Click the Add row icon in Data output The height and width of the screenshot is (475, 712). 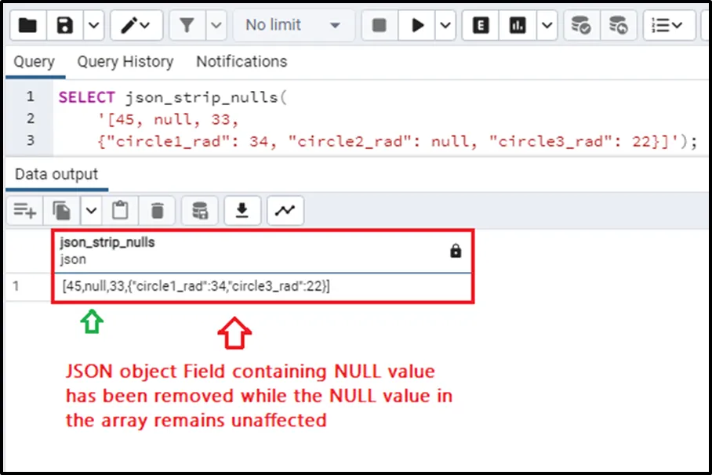pyautogui.click(x=25, y=209)
